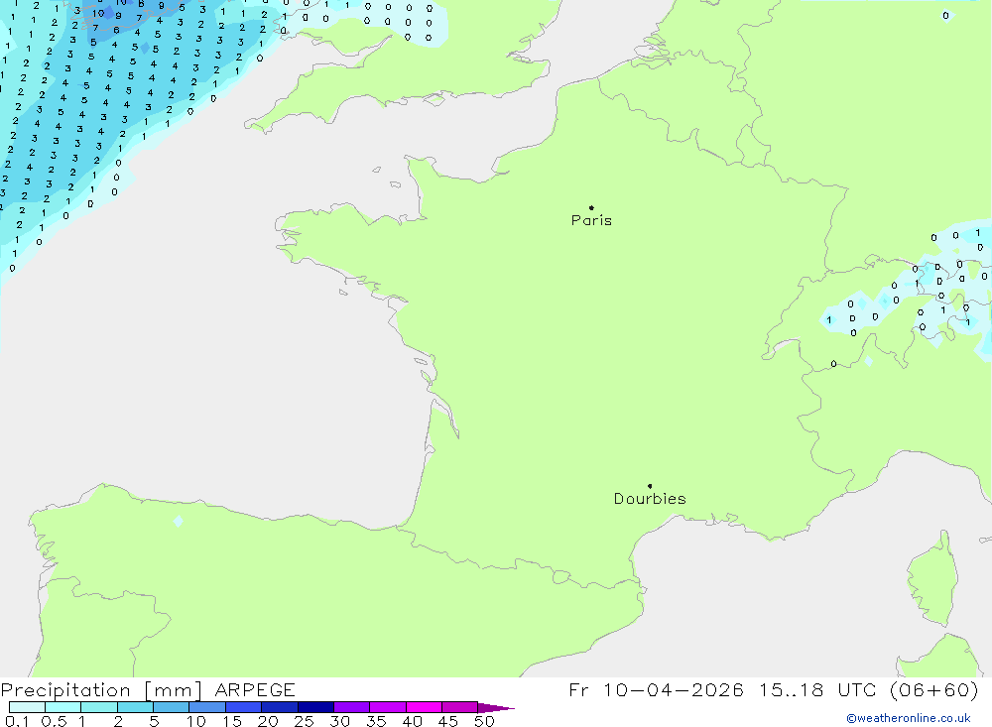This screenshot has width=992, height=727.
Task: Pick the 25–30 mm navy legend swatch
Action: [x=315, y=707]
